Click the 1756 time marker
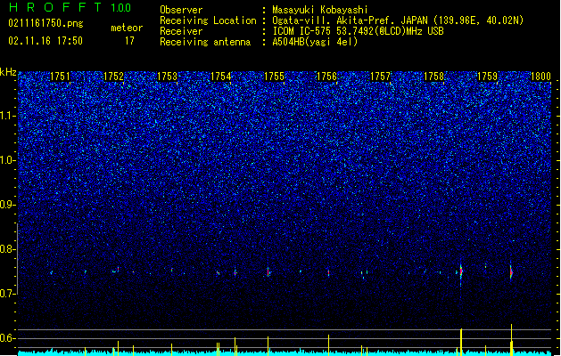 [x=327, y=77]
